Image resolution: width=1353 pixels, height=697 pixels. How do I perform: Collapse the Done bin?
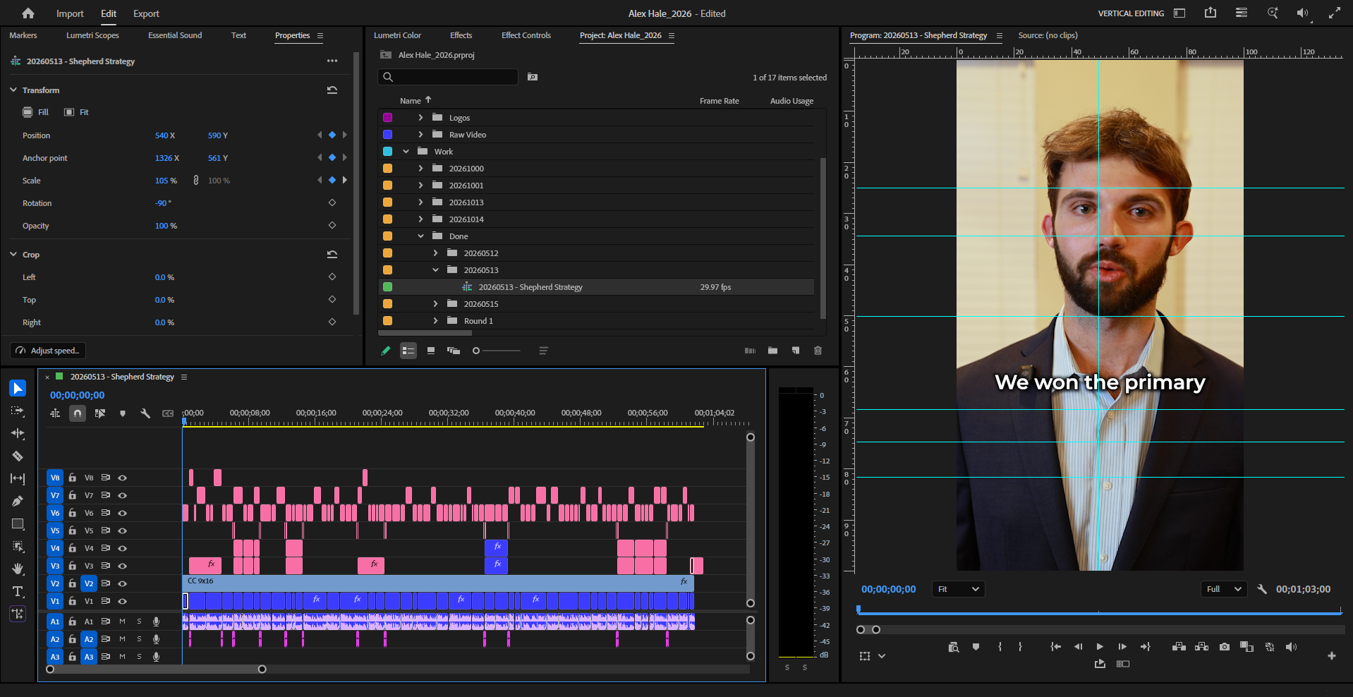420,236
